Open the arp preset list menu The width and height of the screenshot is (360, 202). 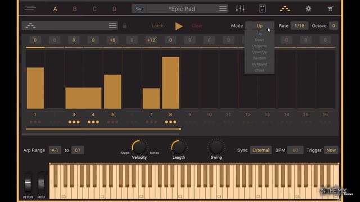pyautogui.click(x=112, y=26)
